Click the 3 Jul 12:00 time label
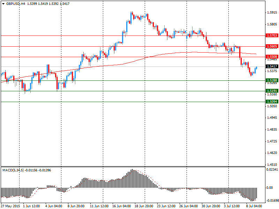This screenshot has width=279, height=209. (x=232, y=206)
